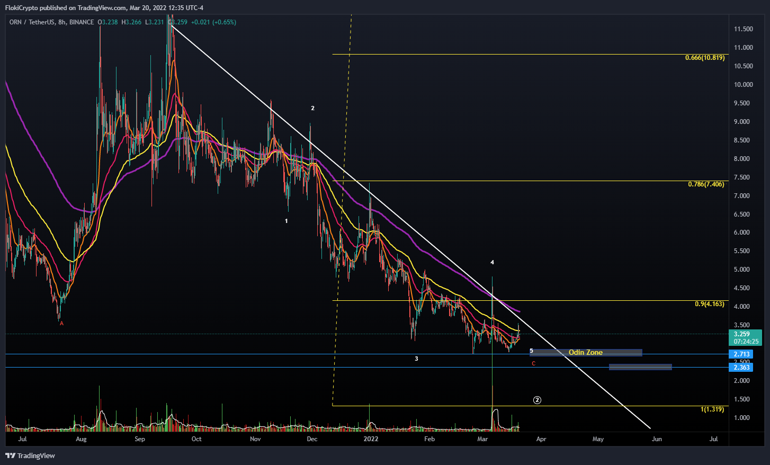Click the circled 2 wave label
Viewport: 770px width, 465px height.
click(x=537, y=400)
